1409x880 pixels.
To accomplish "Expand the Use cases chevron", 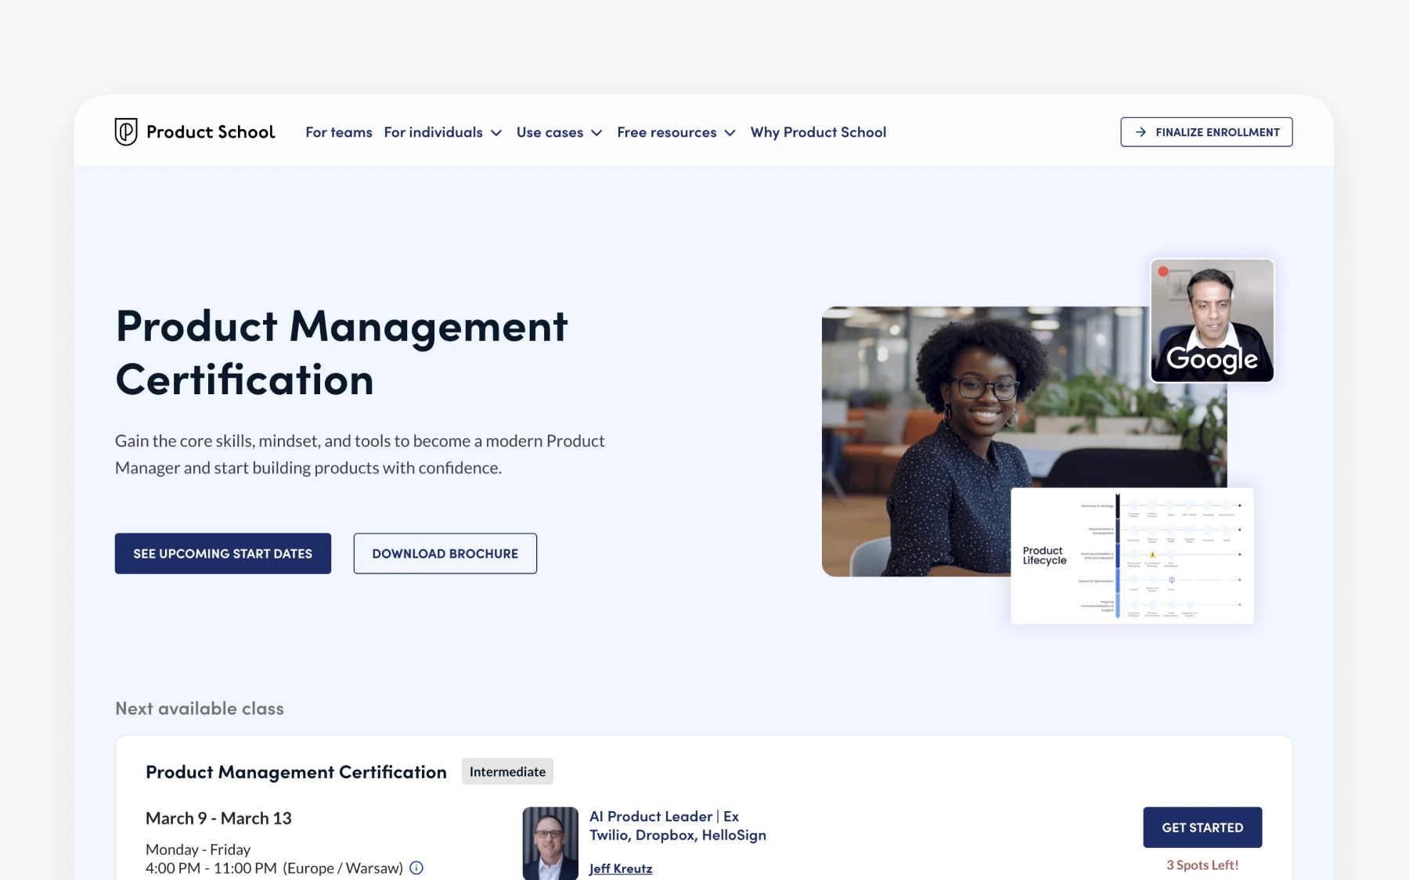I will click(x=596, y=133).
